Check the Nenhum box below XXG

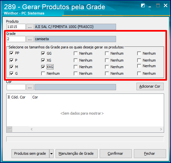43,73
